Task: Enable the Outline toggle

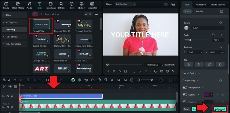Action: (x=185, y=95)
